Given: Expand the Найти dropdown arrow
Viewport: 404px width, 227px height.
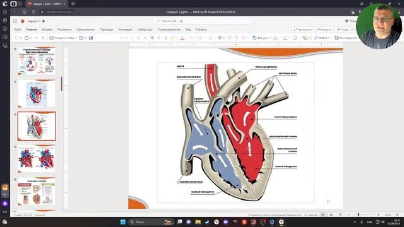Looking at the screenshot, I should 329,38.
